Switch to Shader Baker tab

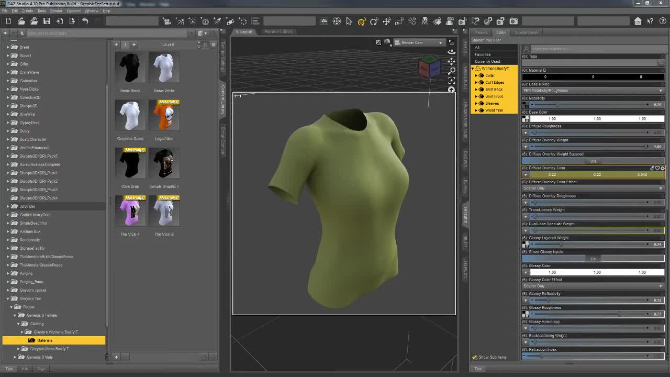tap(526, 32)
